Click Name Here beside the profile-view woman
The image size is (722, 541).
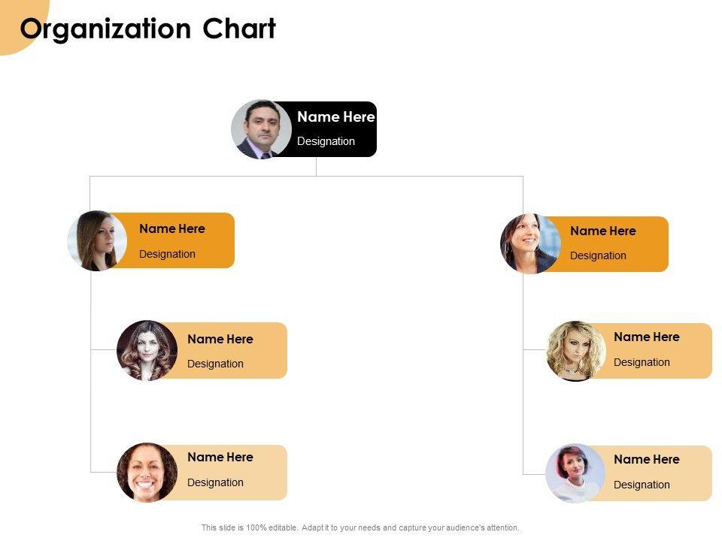(171, 229)
